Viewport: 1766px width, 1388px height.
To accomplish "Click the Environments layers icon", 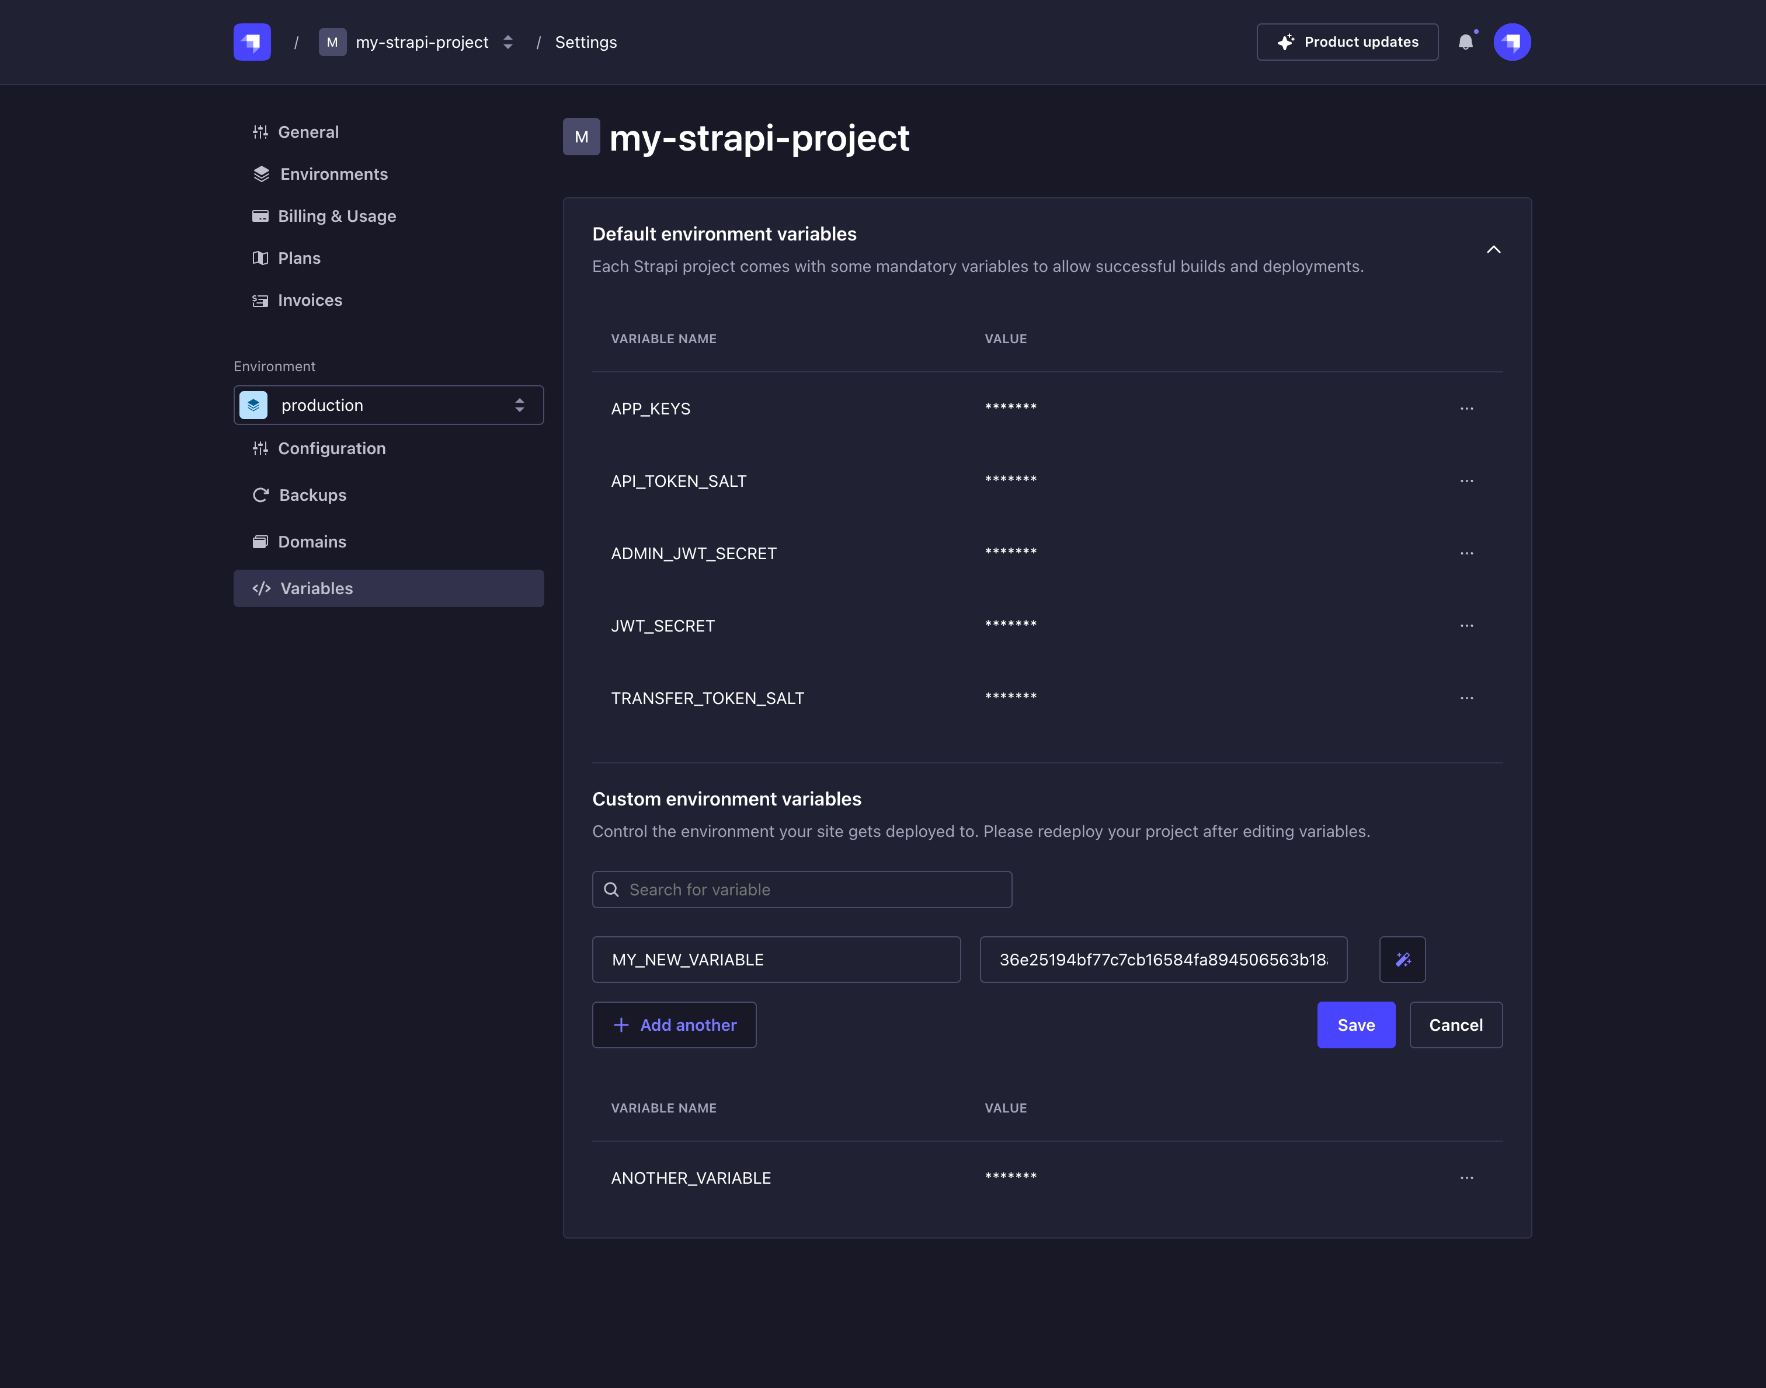I will 261,173.
